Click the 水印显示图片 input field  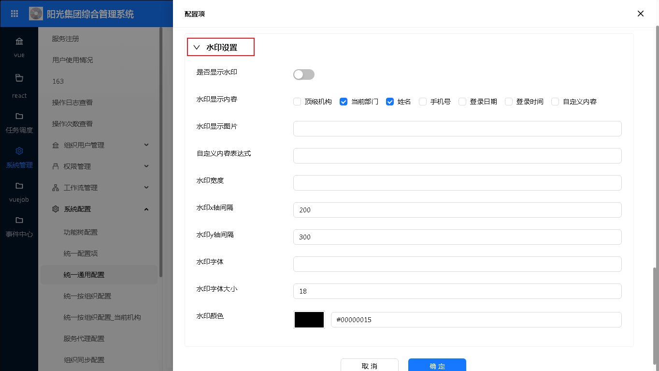click(x=458, y=129)
